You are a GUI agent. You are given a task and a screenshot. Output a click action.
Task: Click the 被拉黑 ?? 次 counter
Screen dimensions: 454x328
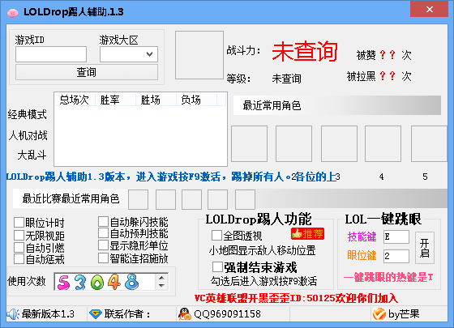(379, 76)
